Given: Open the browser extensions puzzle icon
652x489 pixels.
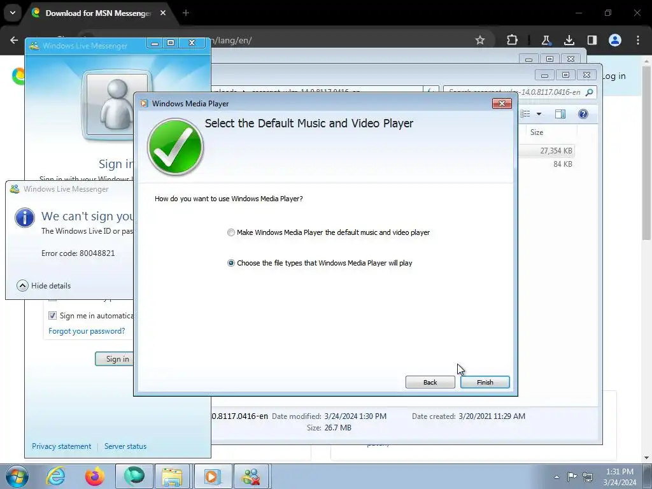Looking at the screenshot, I should point(512,40).
